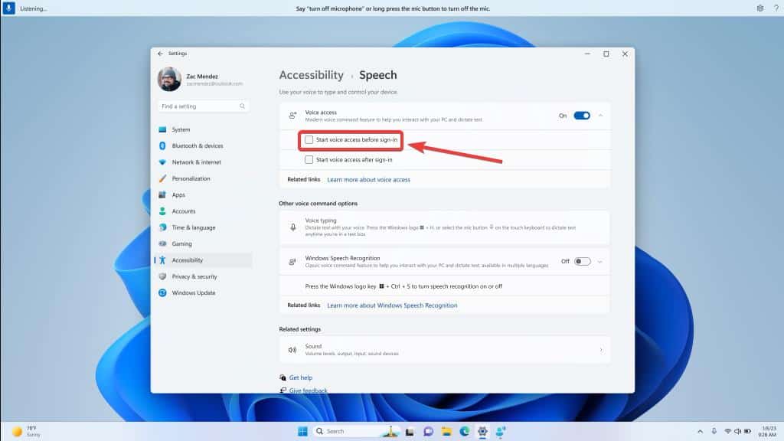Open the clock and date flyout
This screenshot has height=441, width=784.
769,432
